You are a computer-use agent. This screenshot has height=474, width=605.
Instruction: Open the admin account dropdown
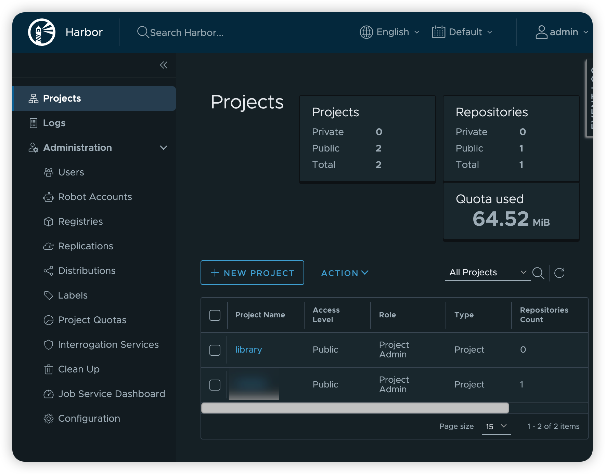pos(562,32)
